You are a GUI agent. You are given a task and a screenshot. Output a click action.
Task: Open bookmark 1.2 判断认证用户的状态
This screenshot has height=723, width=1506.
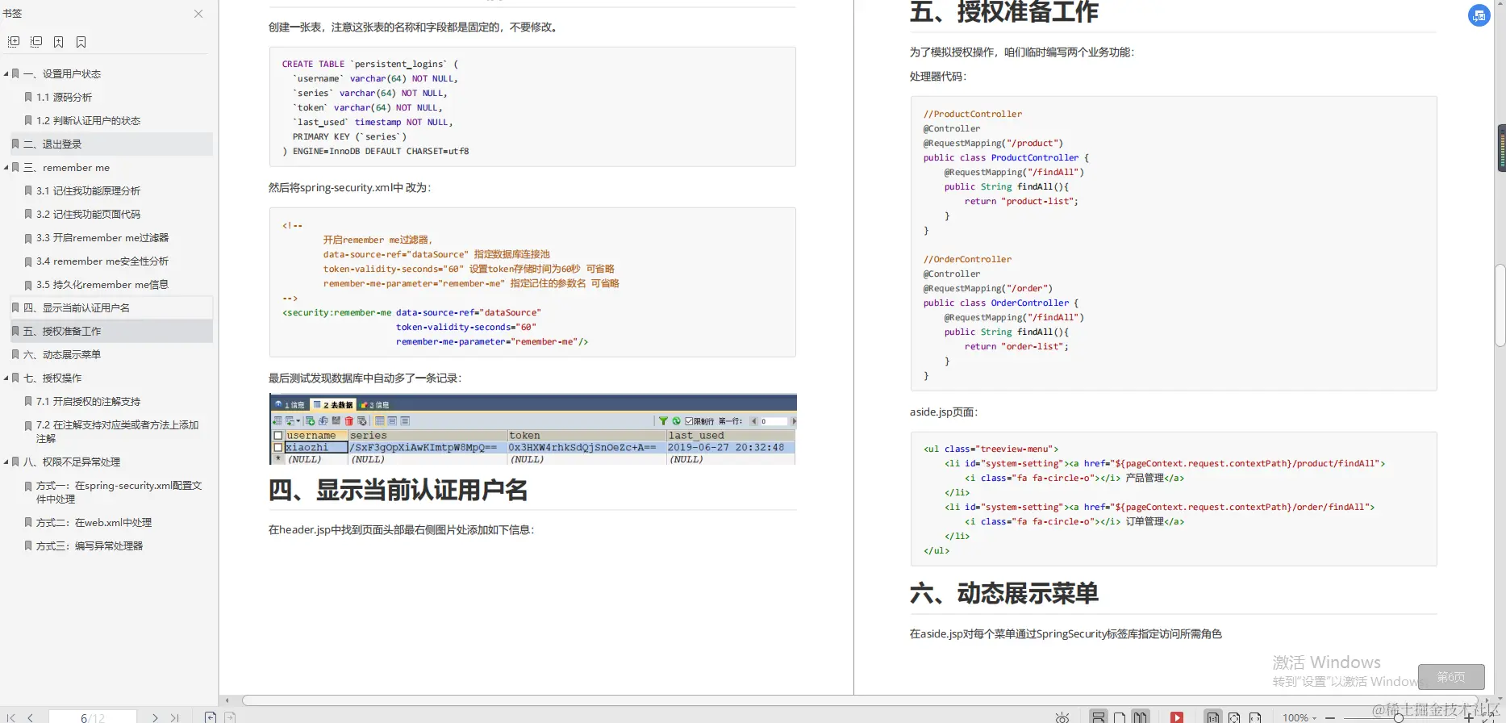[88, 120]
